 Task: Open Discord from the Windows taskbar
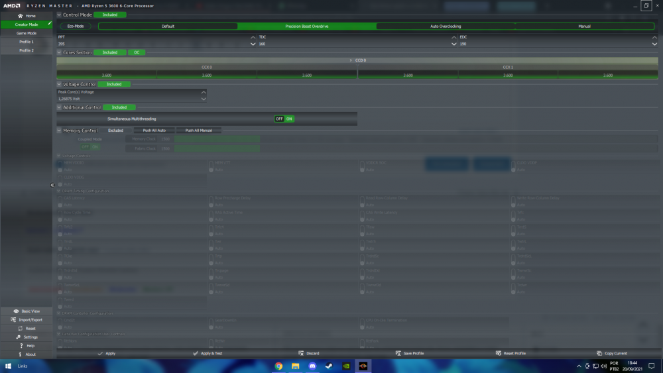(312, 366)
